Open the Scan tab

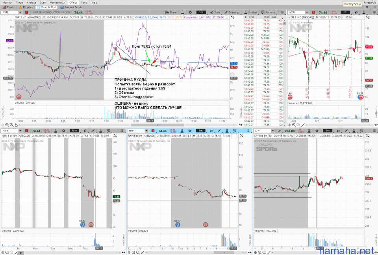point(43,2)
